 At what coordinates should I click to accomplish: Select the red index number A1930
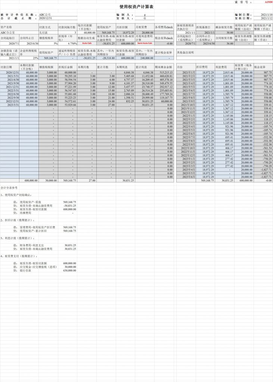coord(269,2)
